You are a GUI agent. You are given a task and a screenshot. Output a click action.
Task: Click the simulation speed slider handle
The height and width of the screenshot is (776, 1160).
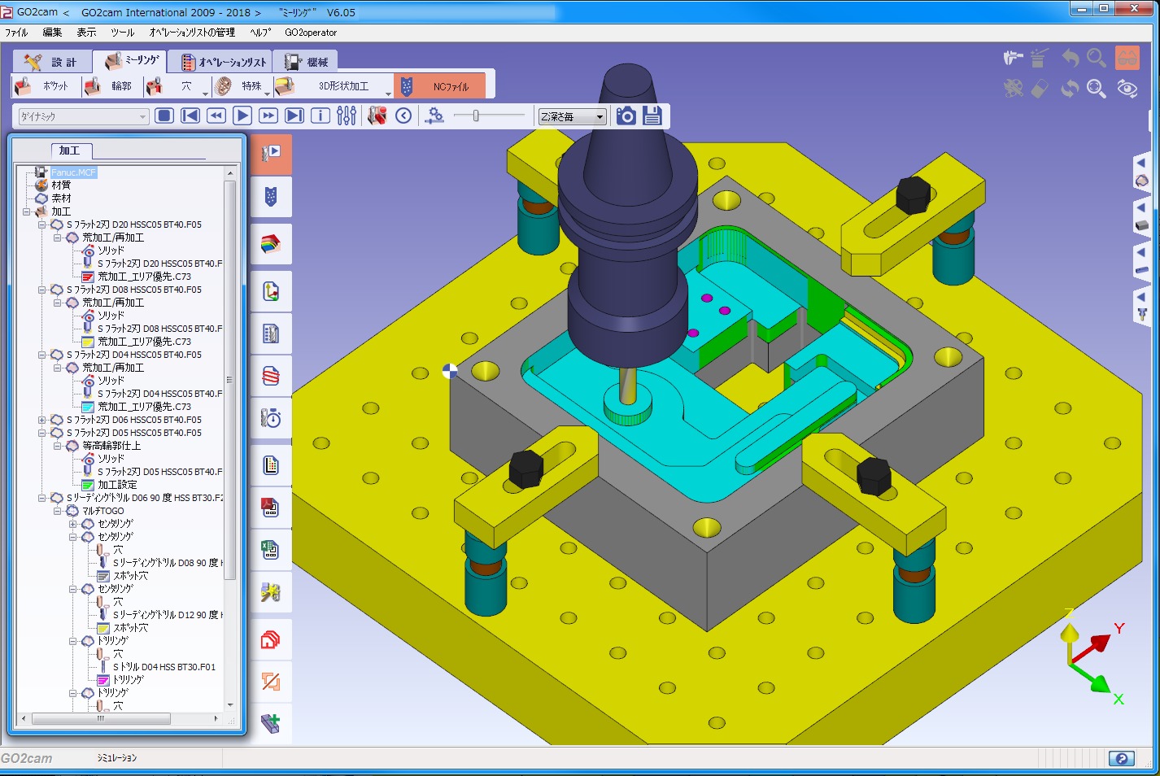click(x=476, y=116)
